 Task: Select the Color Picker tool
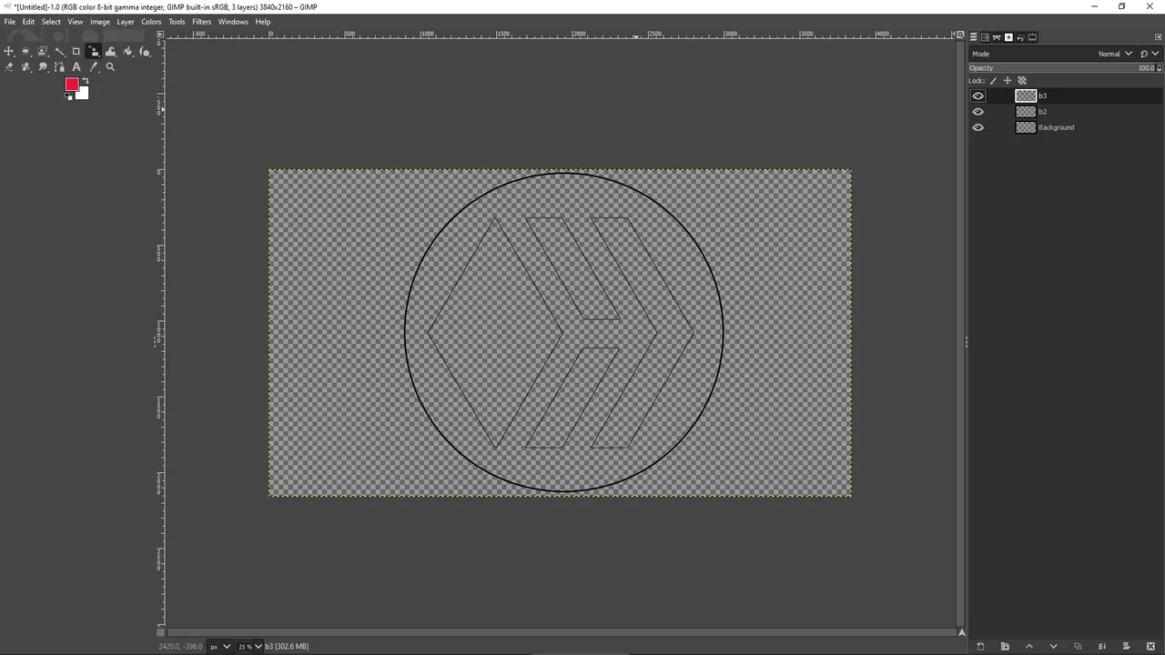tap(94, 67)
